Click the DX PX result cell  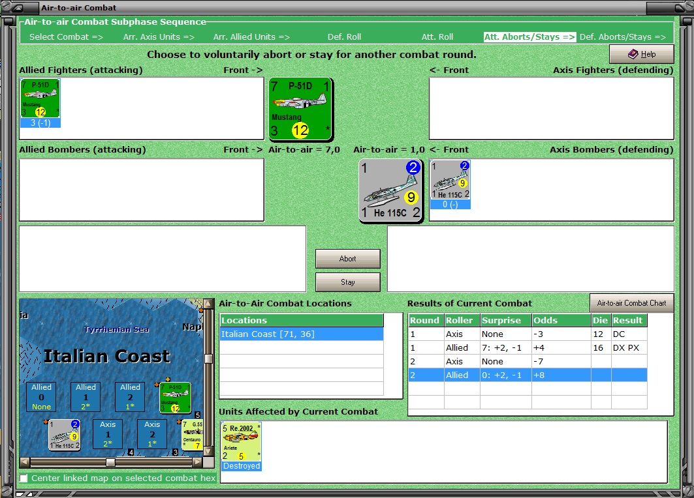629,348
